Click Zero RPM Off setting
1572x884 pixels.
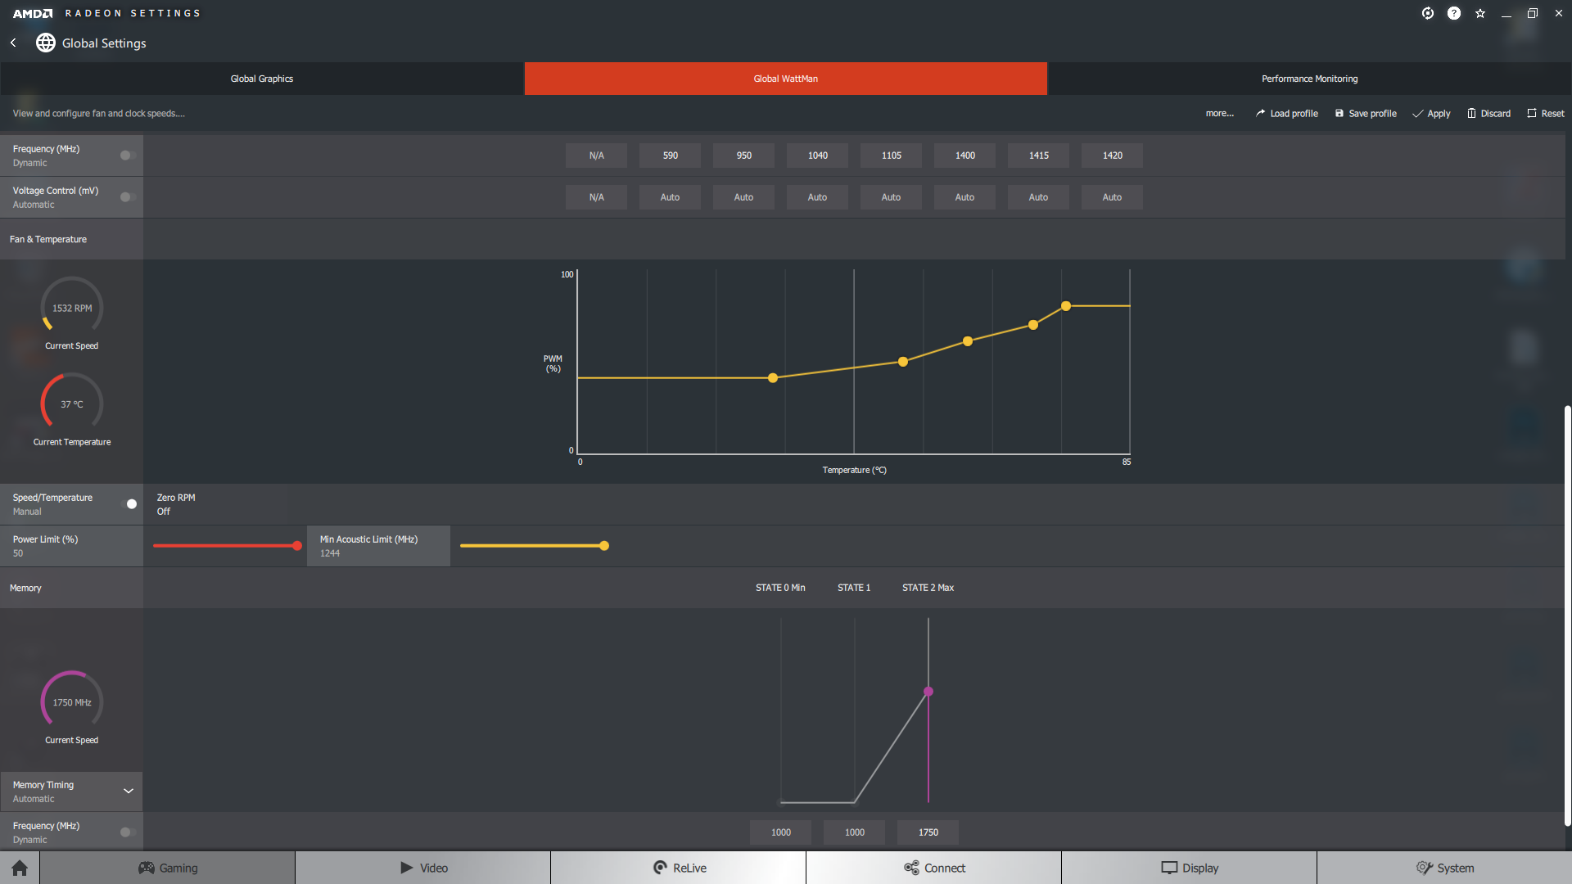pos(176,504)
